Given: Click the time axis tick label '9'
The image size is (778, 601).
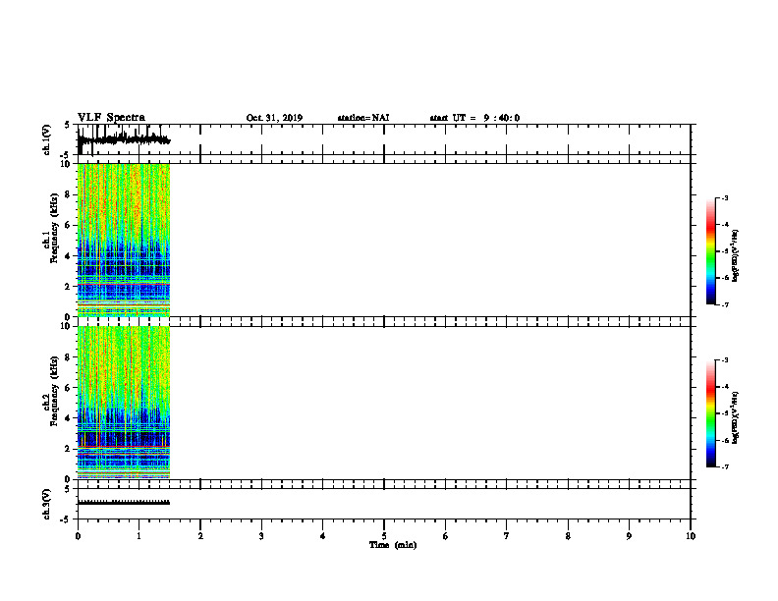Looking at the screenshot, I should (x=629, y=536).
